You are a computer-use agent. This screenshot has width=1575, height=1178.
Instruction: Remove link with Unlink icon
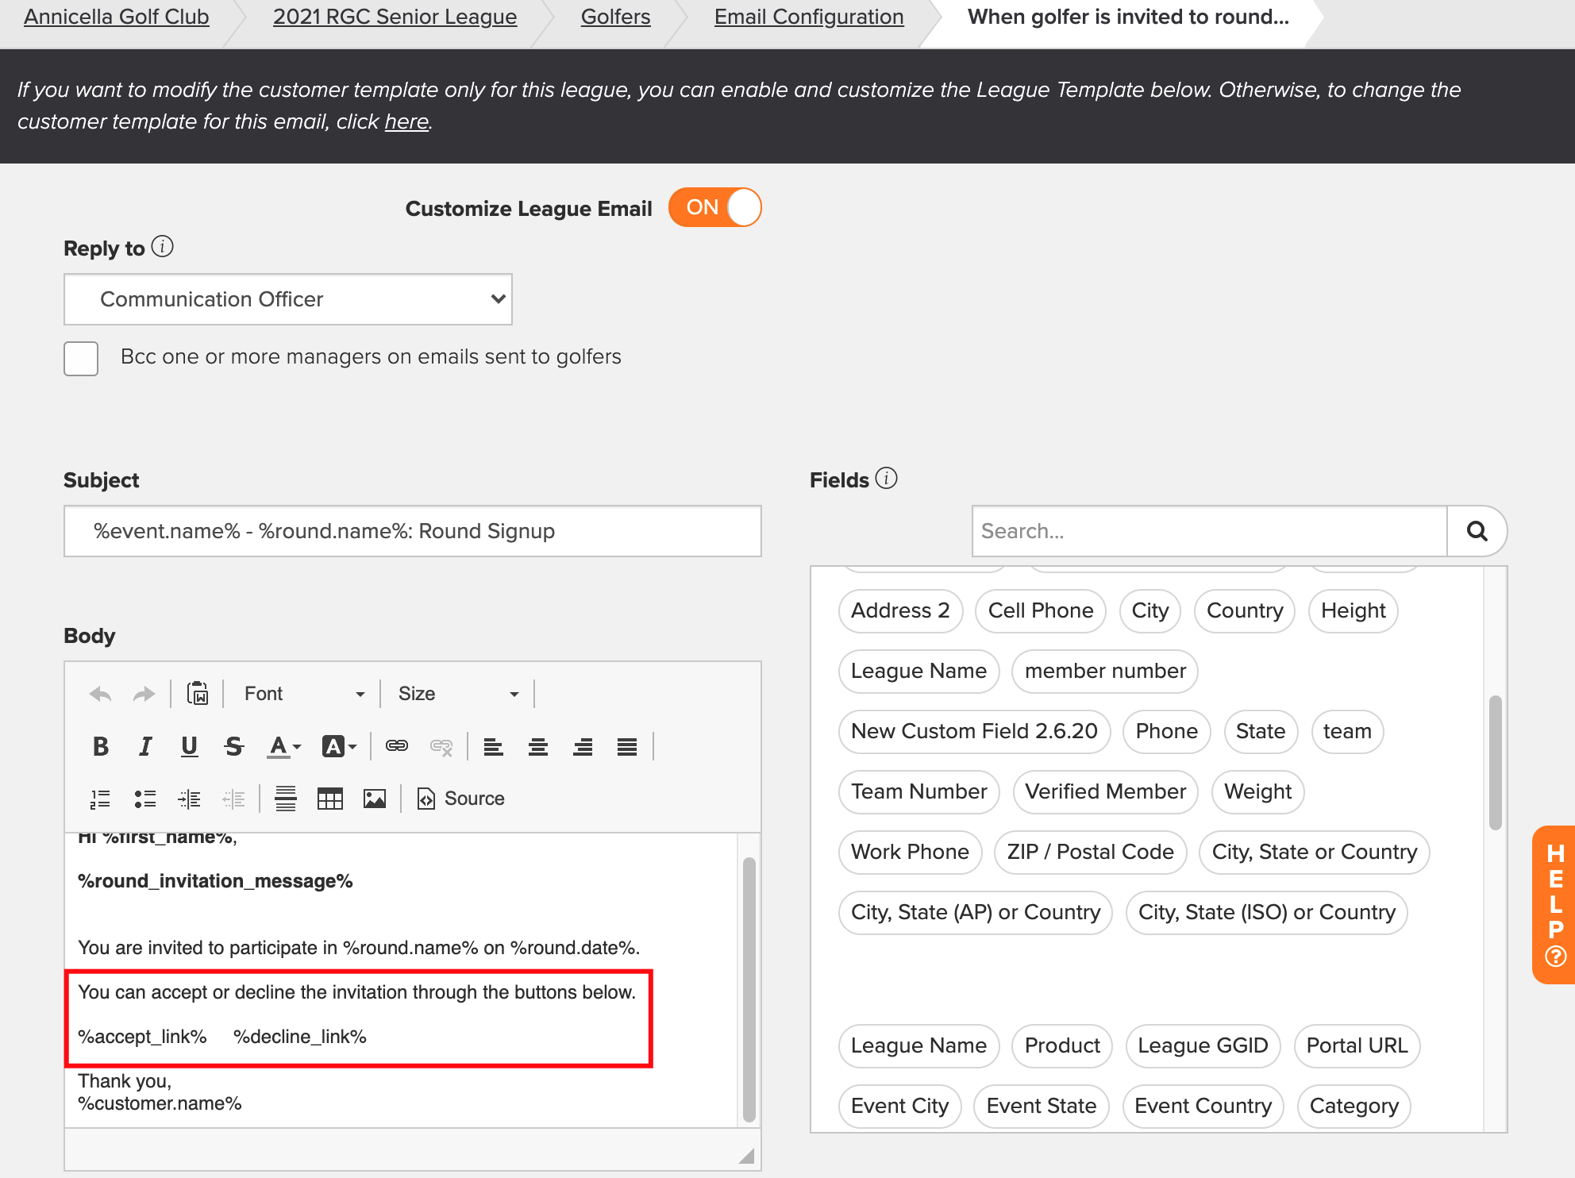click(x=441, y=746)
